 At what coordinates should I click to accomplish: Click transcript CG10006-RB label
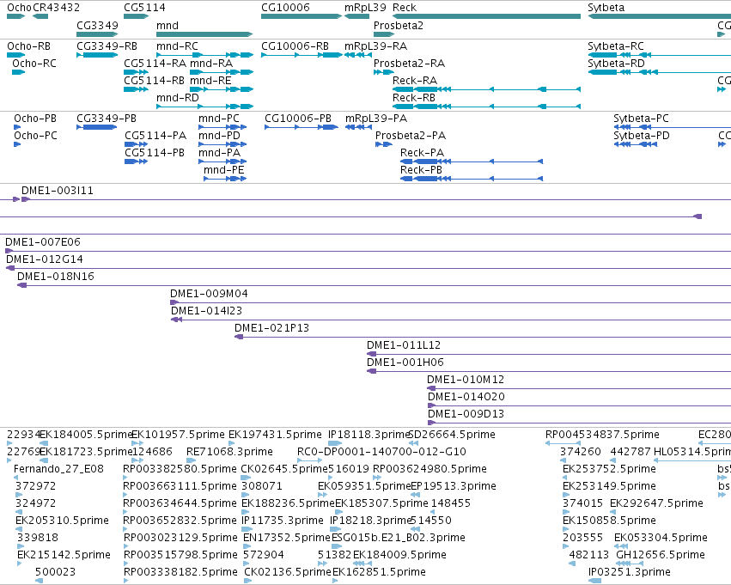click(x=295, y=46)
